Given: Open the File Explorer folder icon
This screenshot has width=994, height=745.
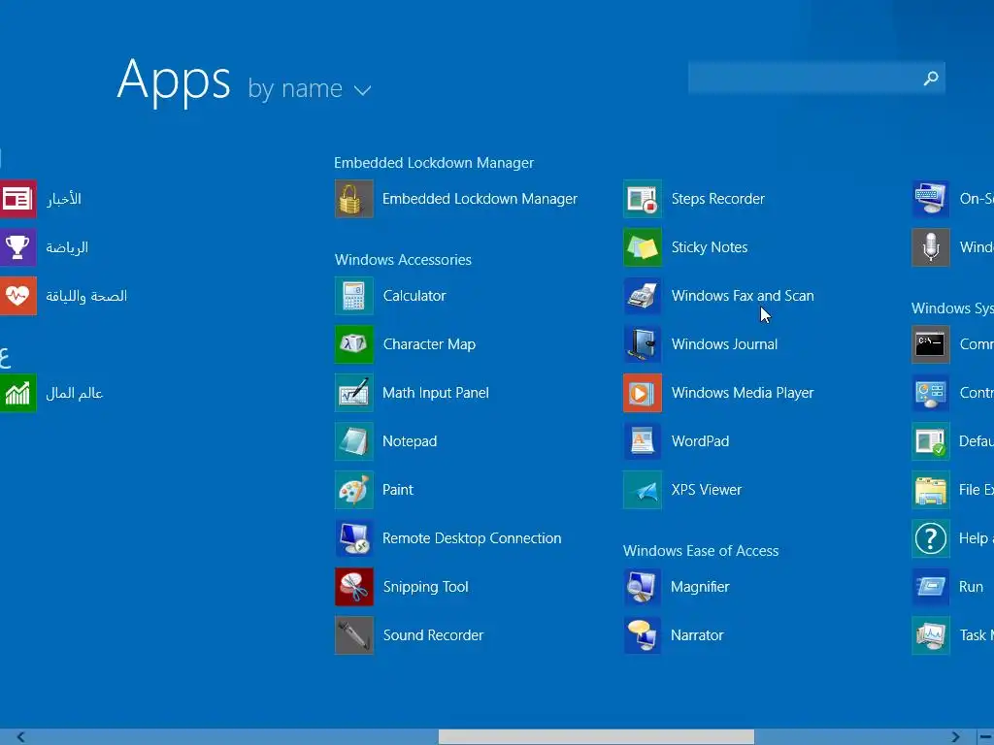Looking at the screenshot, I should pos(931,490).
